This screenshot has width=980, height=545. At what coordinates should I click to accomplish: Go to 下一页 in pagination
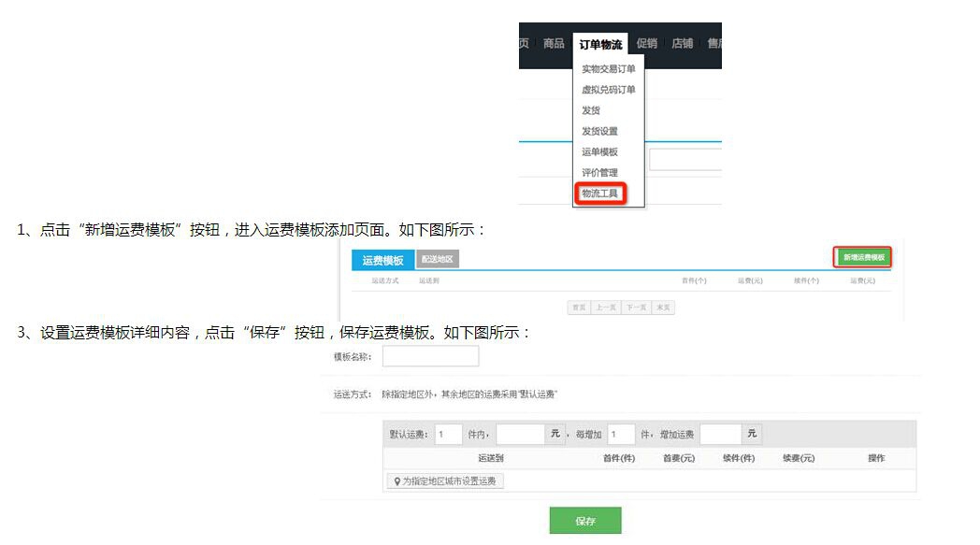(x=636, y=308)
